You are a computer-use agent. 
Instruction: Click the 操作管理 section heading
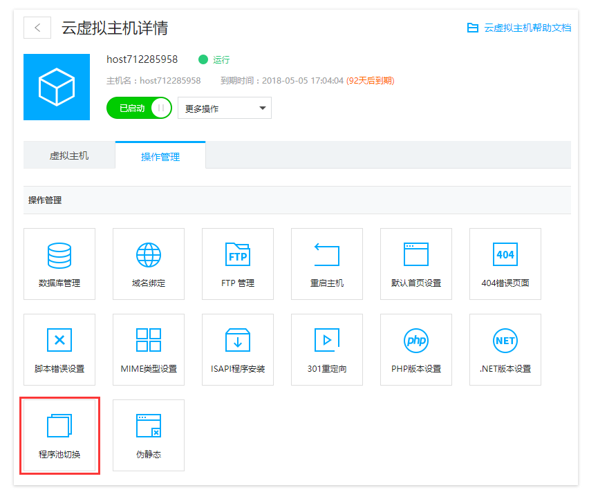click(x=45, y=200)
